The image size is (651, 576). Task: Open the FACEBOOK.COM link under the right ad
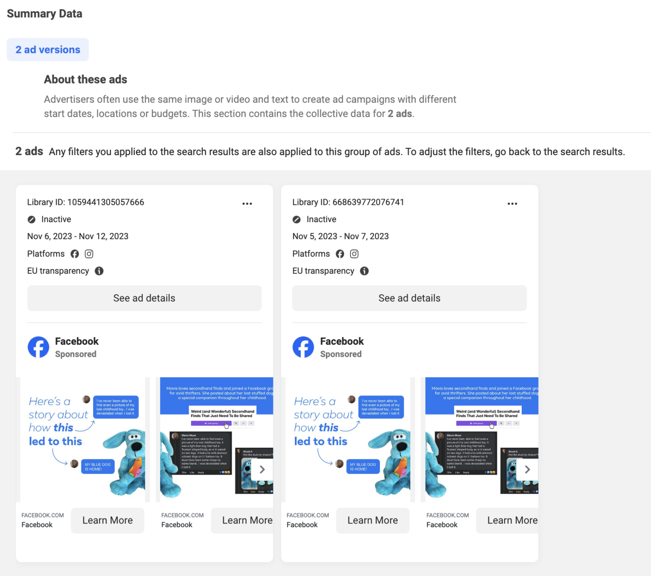(x=308, y=515)
